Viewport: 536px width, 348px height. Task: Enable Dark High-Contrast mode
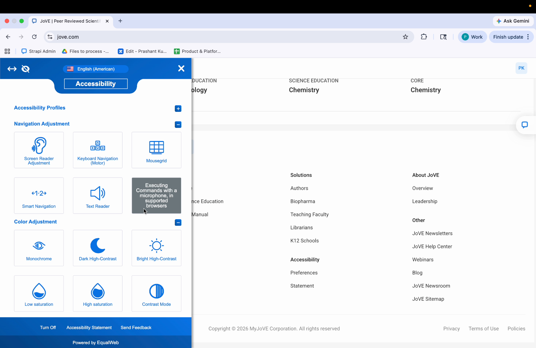coord(98,248)
